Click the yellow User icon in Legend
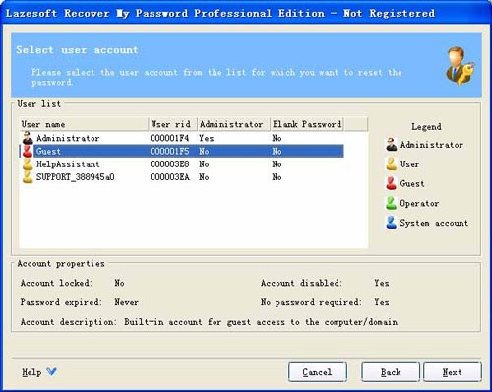 pos(392,163)
